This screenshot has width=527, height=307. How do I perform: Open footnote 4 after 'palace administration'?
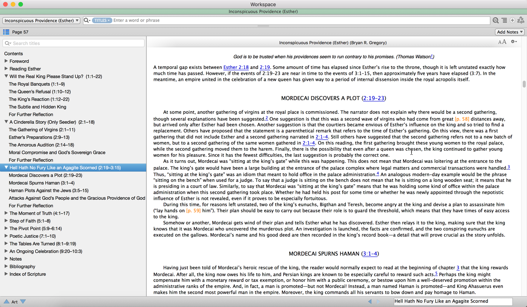tap(377, 173)
